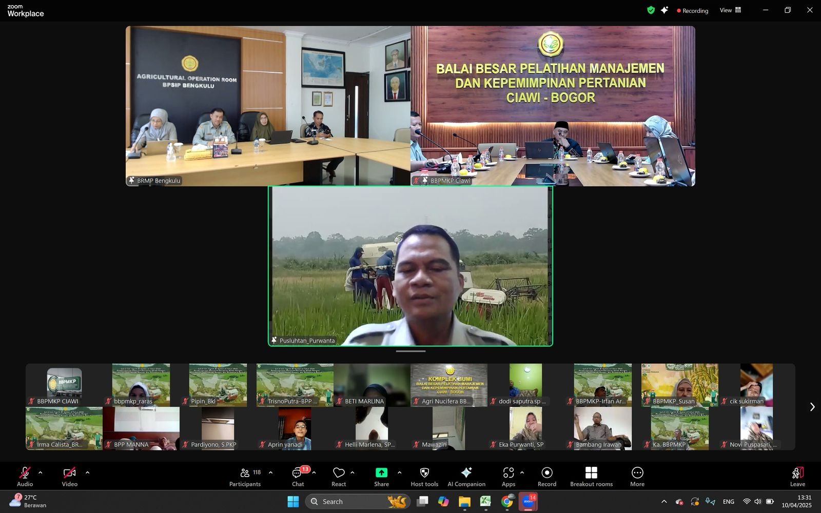Click the AI Companion sparkle icon at top

click(664, 10)
